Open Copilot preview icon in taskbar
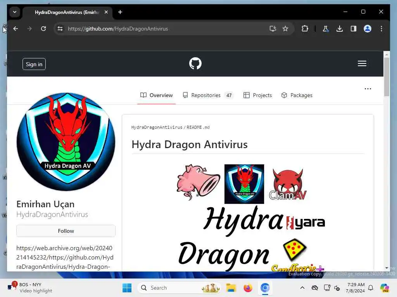 [385, 288]
